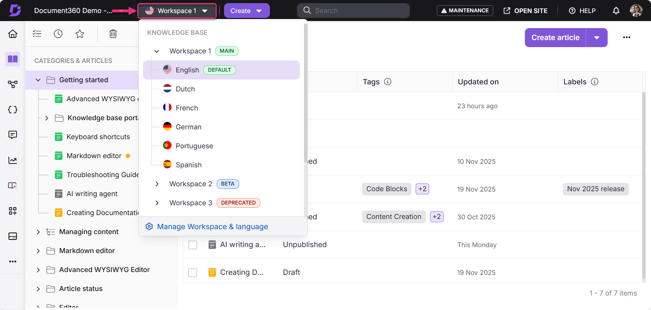The width and height of the screenshot is (651, 310).
Task: Open the workflow hierarchy icon in sidebar
Action: [13, 84]
